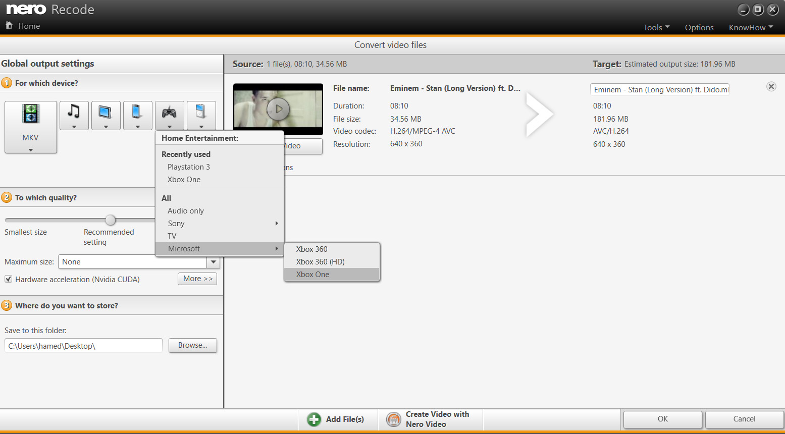Click the Browse... button
Screen dimensions: 785x434
tap(193, 345)
